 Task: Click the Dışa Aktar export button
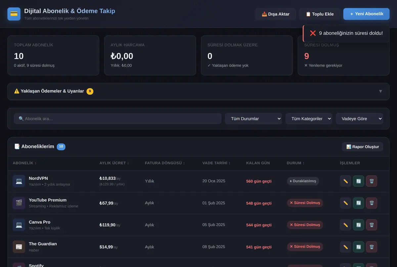pos(276,14)
